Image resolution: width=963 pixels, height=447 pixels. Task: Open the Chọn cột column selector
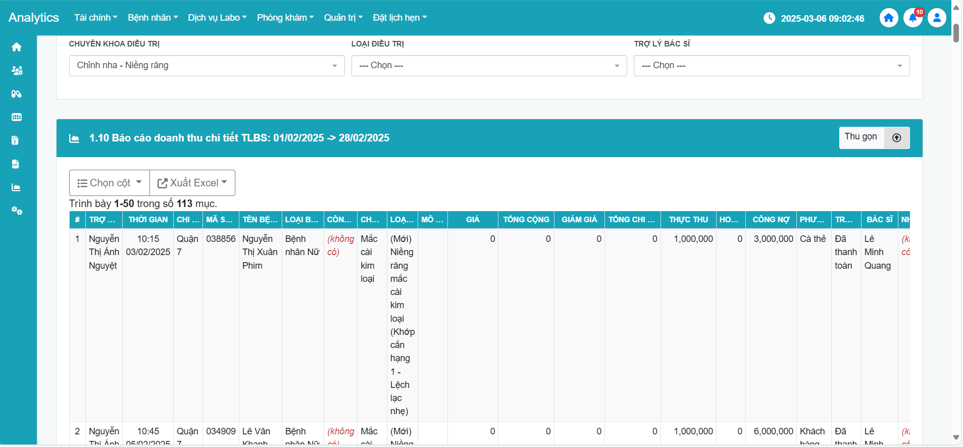coord(110,183)
